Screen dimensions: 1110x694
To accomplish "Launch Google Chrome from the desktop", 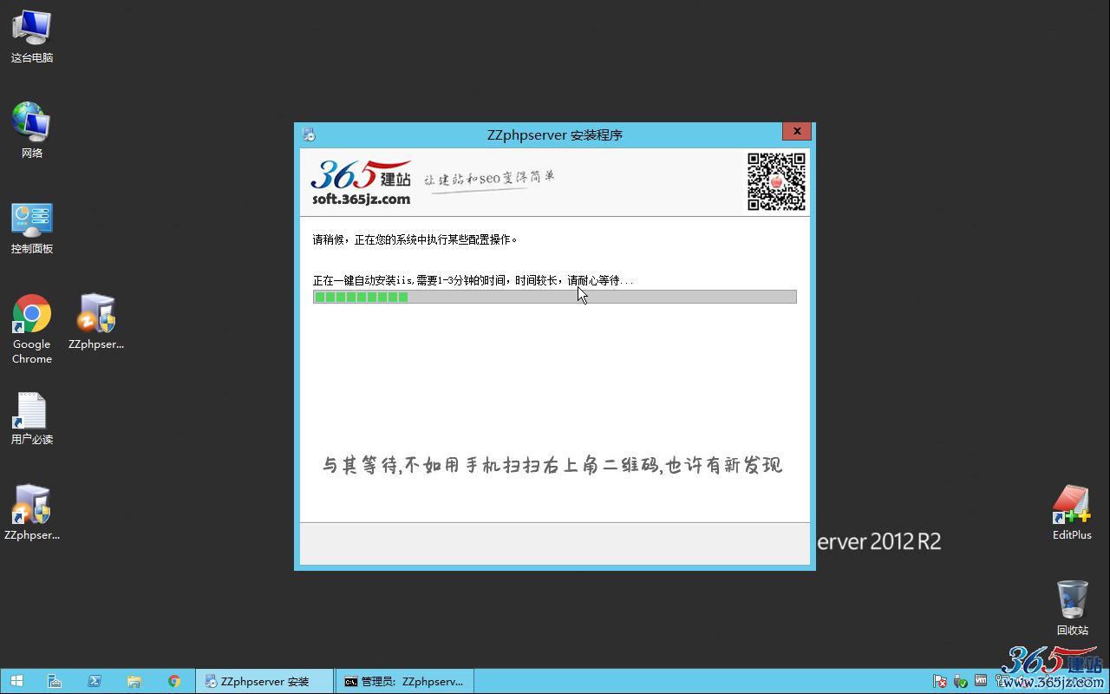I will click(32, 329).
